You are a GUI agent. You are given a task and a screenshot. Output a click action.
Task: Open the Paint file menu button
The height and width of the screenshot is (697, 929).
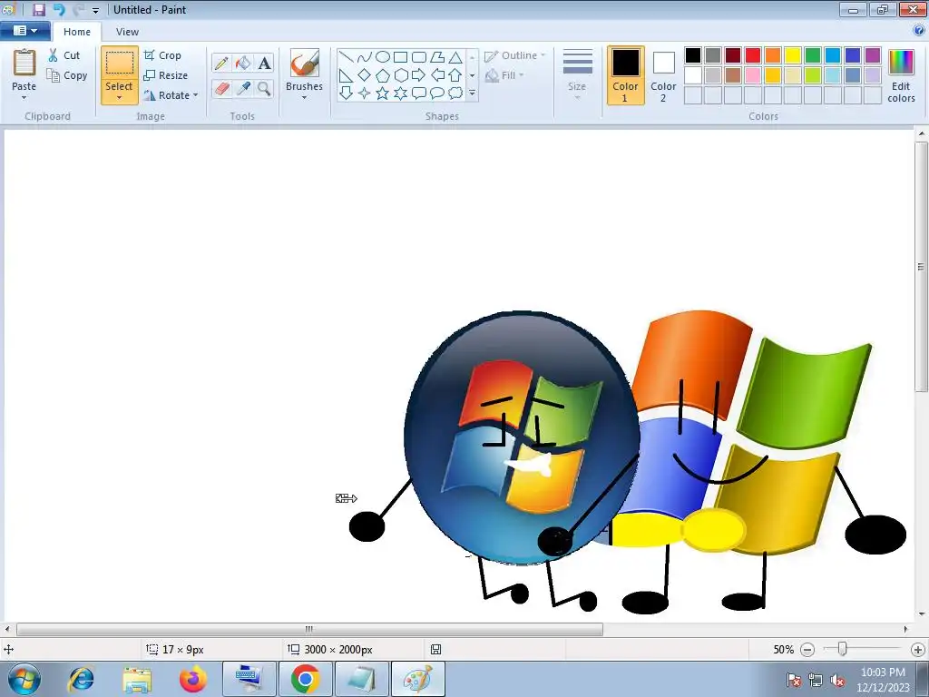[24, 31]
